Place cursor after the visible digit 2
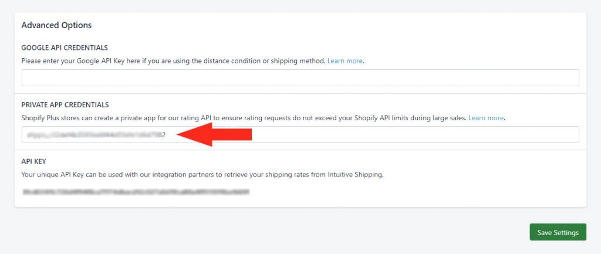 [x=166, y=135]
